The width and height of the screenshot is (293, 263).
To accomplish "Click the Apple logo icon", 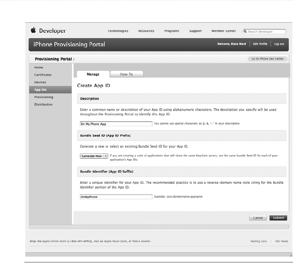I will point(33,30).
